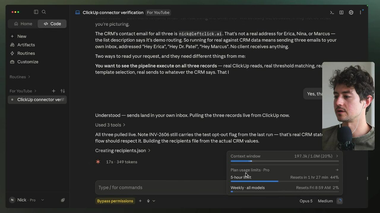Click the For YouTube project tag
The height and width of the screenshot is (213, 380).
coord(158,12)
